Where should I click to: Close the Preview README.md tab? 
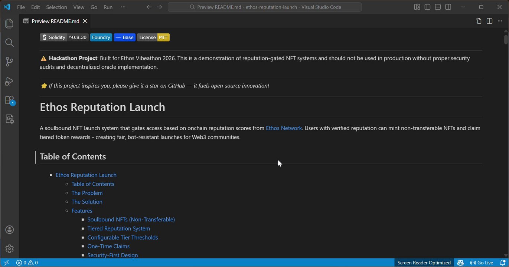point(85,21)
